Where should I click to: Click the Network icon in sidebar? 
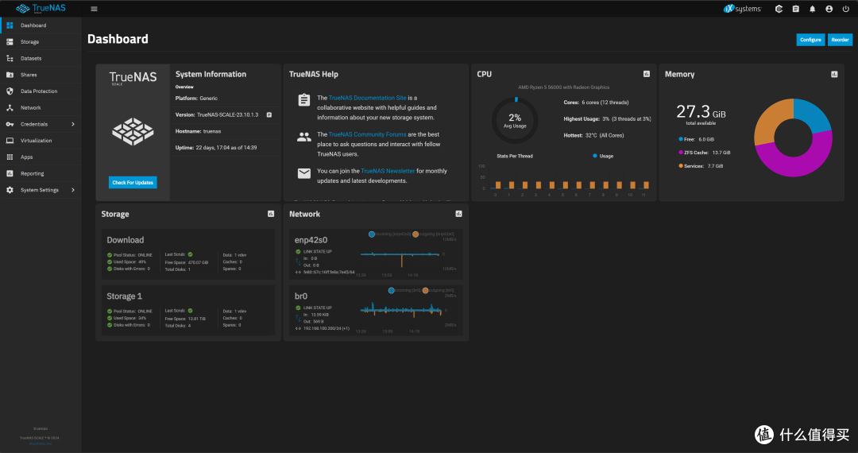tap(10, 107)
